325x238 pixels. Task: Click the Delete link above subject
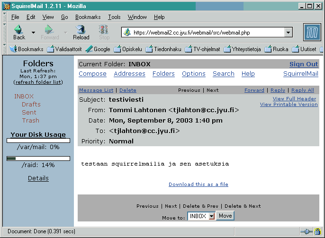(x=128, y=90)
